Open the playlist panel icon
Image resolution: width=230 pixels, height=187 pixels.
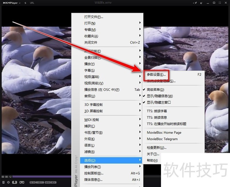pos(3,182)
